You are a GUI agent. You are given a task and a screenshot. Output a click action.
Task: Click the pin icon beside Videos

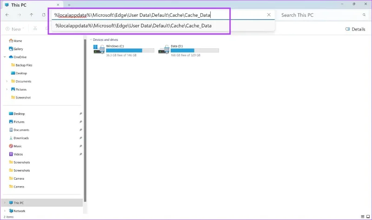(80, 154)
